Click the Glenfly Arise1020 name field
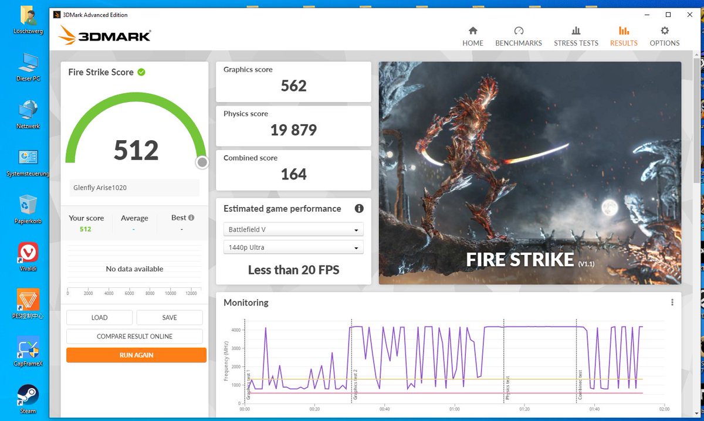This screenshot has height=421, width=704. pyautogui.click(x=134, y=187)
